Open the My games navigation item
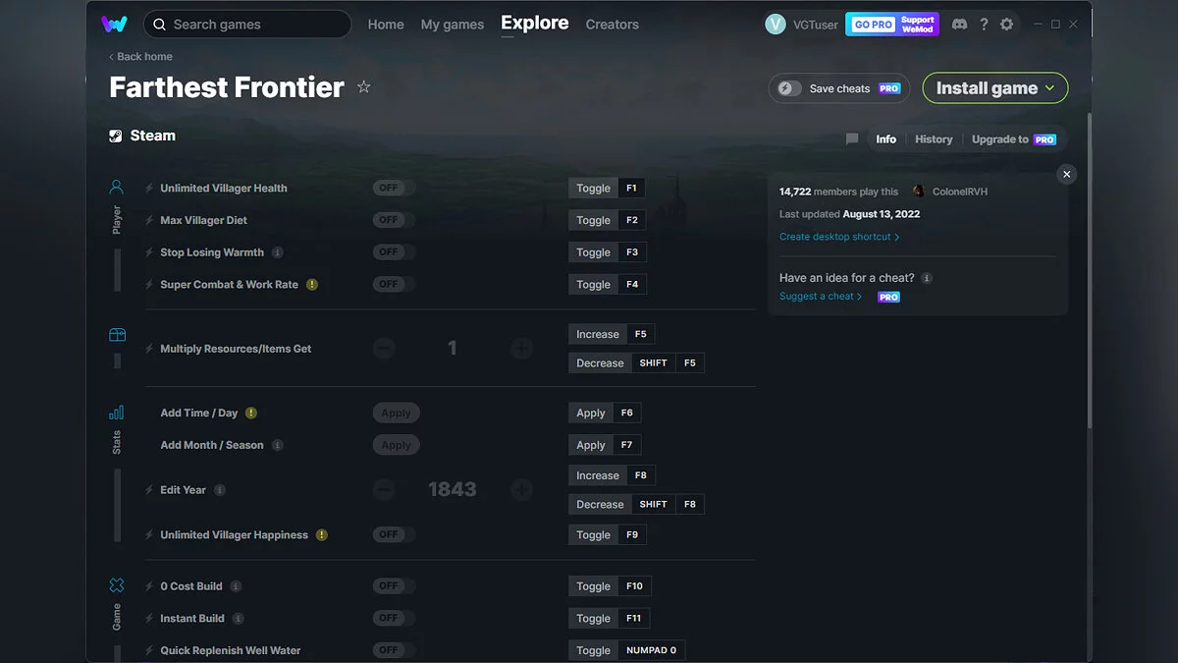The width and height of the screenshot is (1178, 663). pos(452,24)
